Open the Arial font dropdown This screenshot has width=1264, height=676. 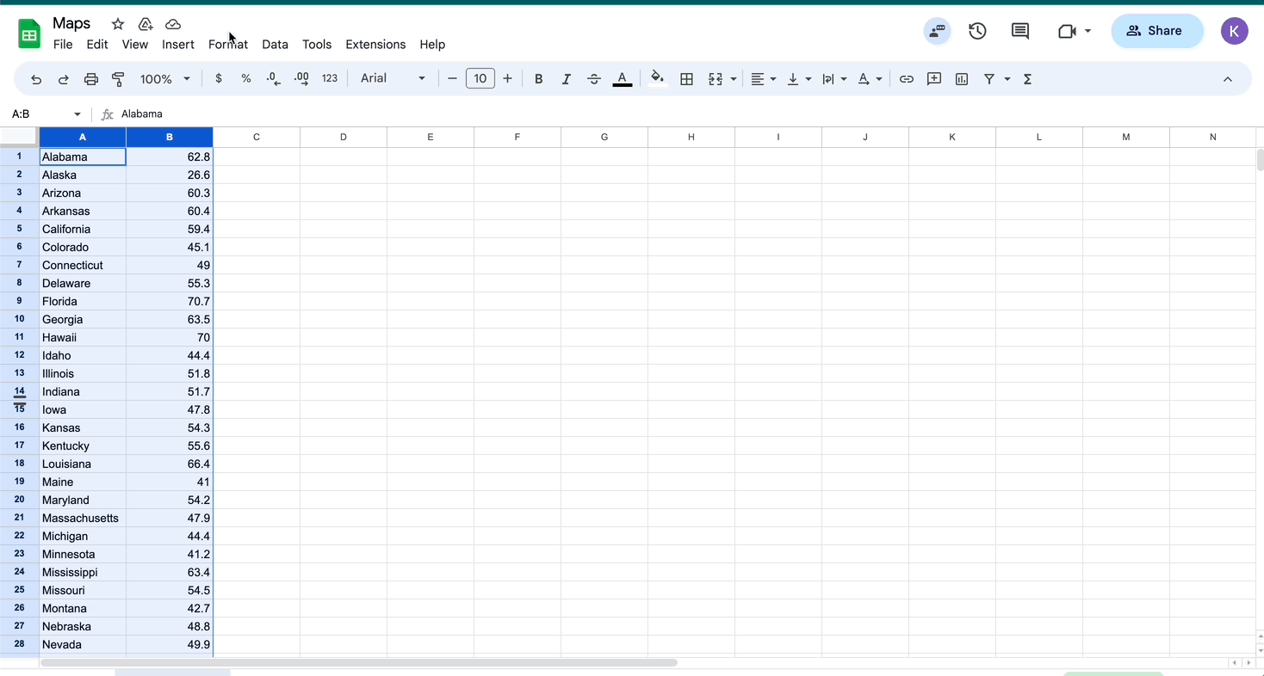click(x=392, y=78)
